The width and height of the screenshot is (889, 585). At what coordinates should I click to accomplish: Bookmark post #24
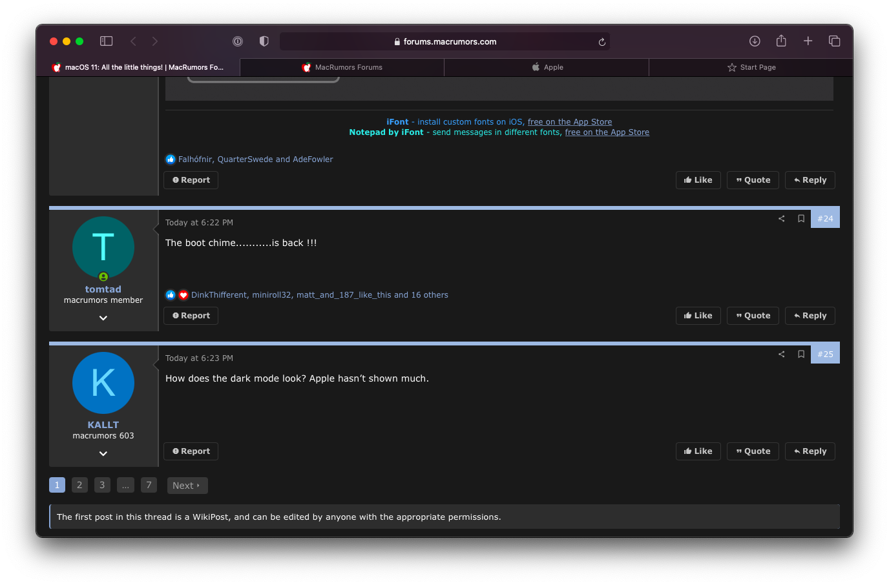pyautogui.click(x=801, y=218)
